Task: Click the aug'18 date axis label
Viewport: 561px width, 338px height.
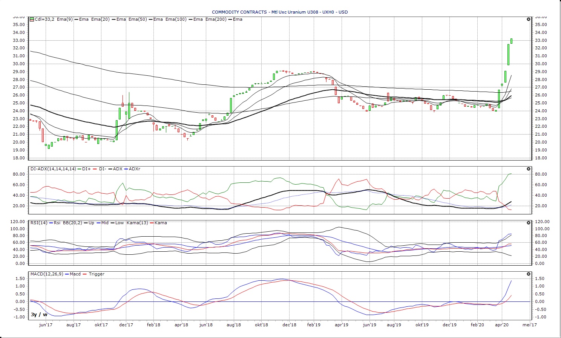Action: coord(234,325)
